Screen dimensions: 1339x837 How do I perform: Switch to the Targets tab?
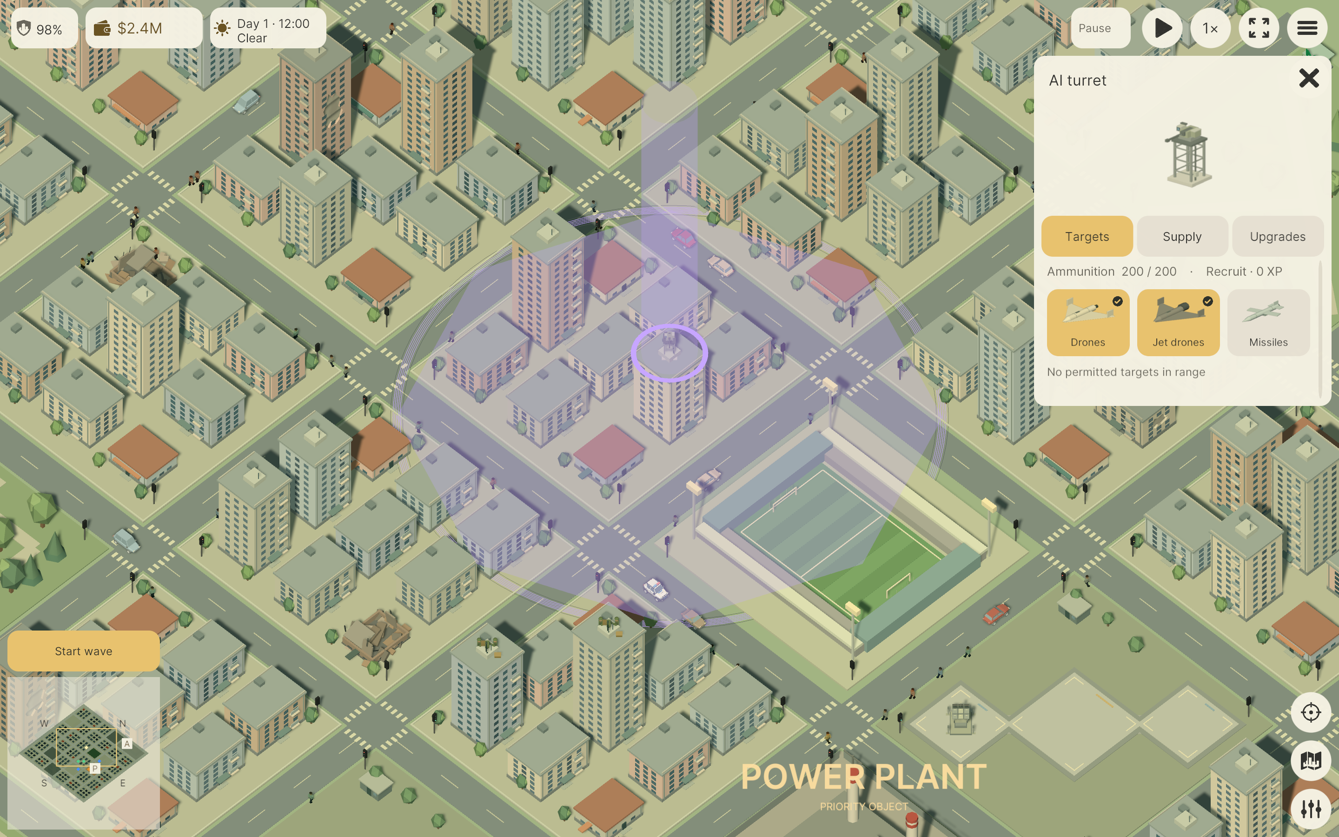pos(1087,236)
